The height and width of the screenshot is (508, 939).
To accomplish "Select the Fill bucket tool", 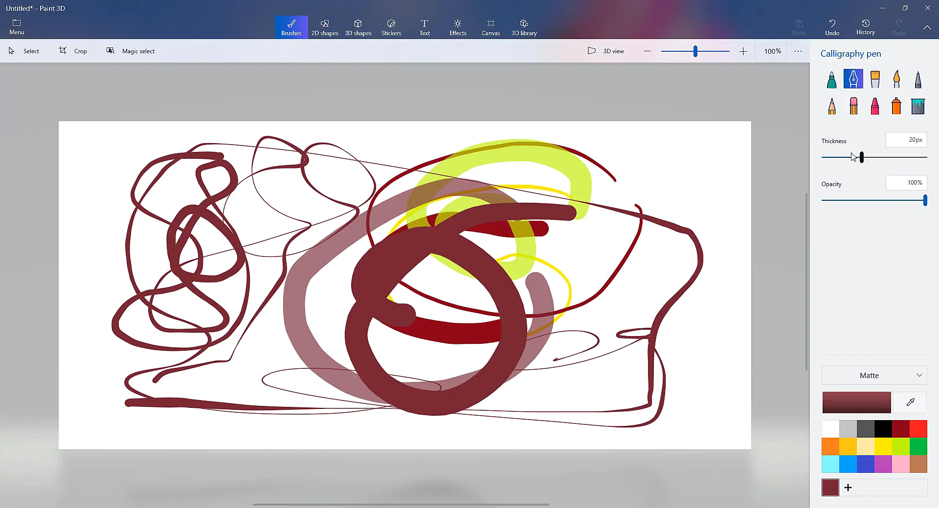I will tap(918, 106).
